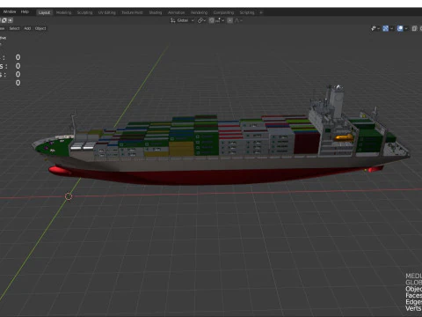Open the Animation workspace tab
Screen dimensions: 422x317
point(177,12)
